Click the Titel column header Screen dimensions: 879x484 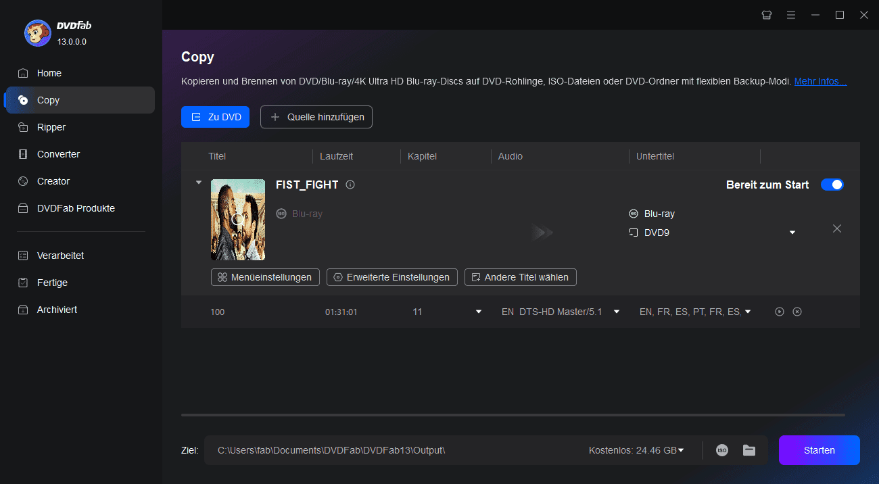(x=217, y=156)
